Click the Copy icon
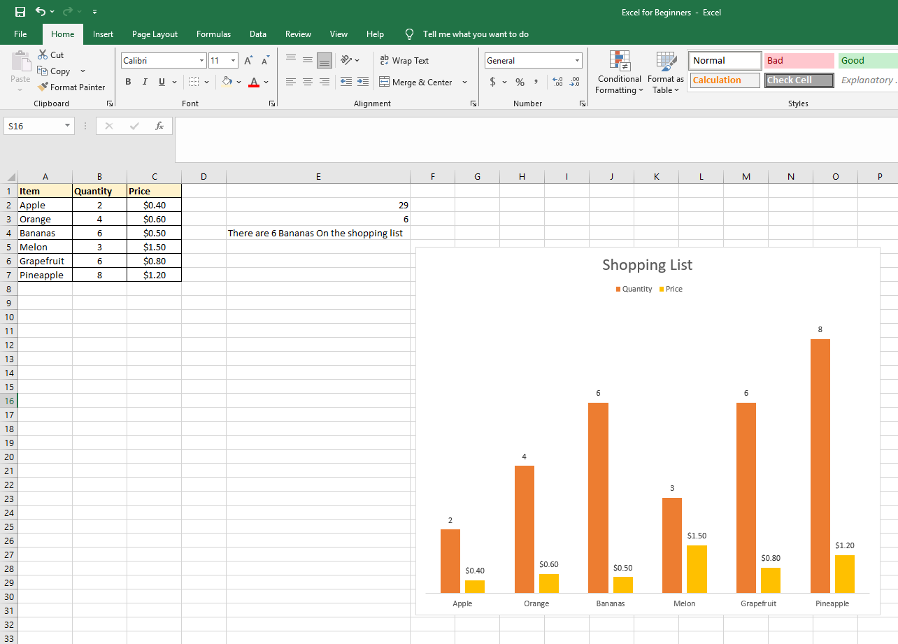The width and height of the screenshot is (898, 644). (43, 71)
